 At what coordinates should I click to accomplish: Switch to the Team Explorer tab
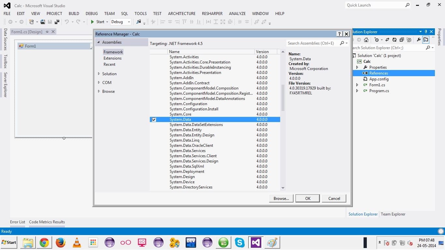[x=393, y=214]
